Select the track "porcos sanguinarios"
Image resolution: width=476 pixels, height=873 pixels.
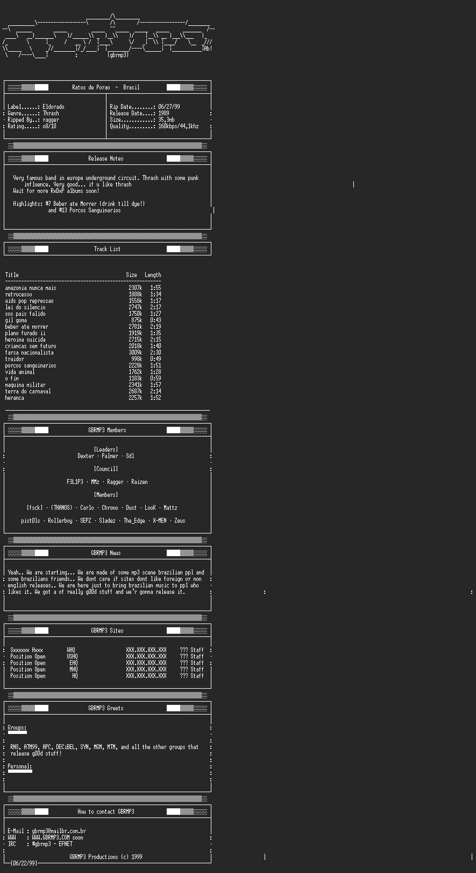31,365
